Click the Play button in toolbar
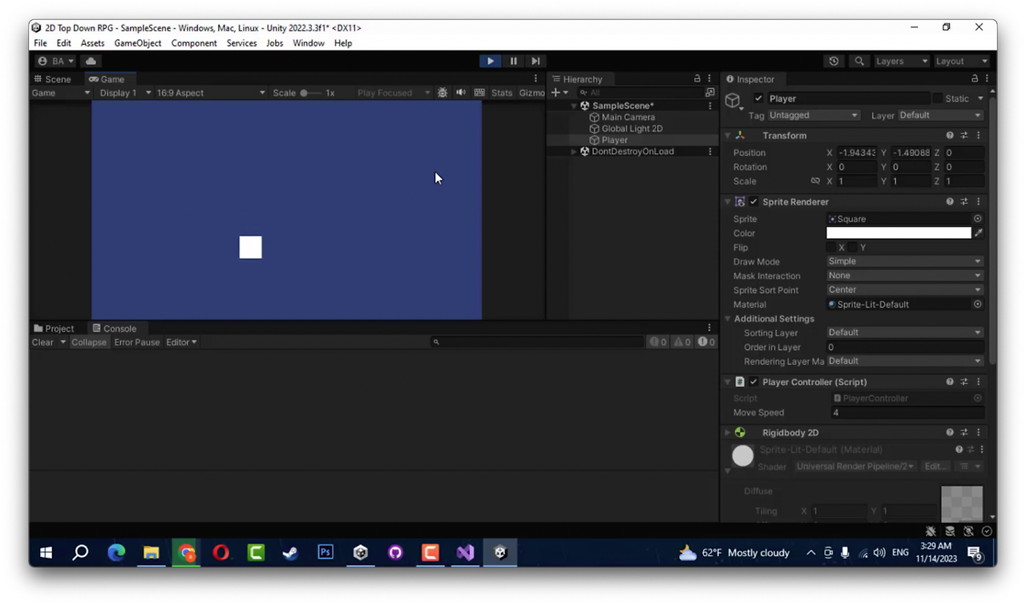 [x=490, y=61]
